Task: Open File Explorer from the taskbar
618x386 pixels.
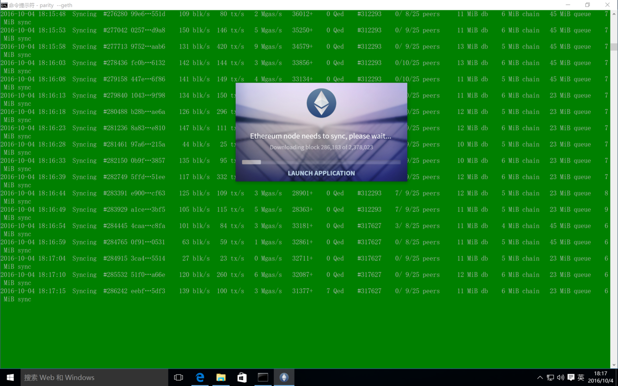Action: coord(221,377)
